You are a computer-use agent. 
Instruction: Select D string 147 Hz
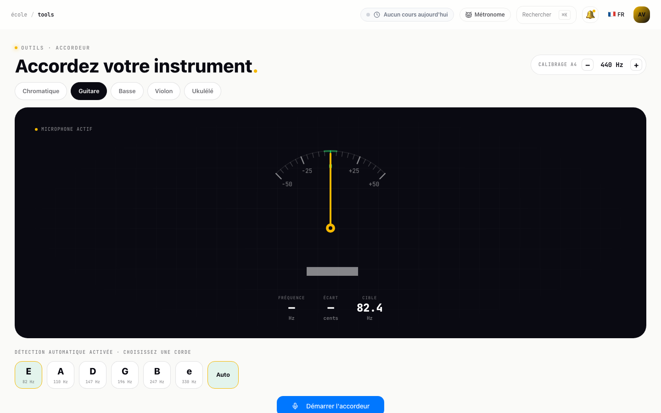tap(93, 375)
